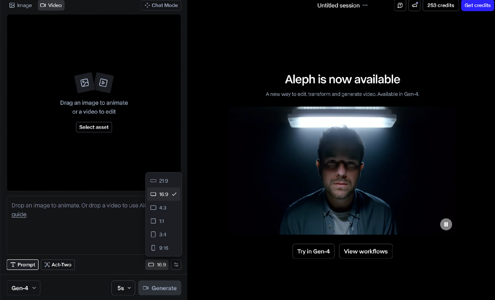Image resolution: width=495 pixels, height=300 pixels.
Task: Click the Generate button
Action: tap(160, 288)
